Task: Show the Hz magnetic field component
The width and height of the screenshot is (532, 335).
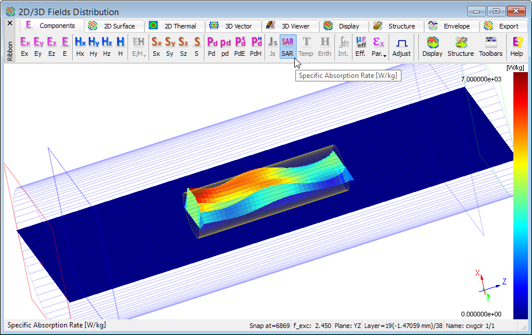Action: [107, 46]
